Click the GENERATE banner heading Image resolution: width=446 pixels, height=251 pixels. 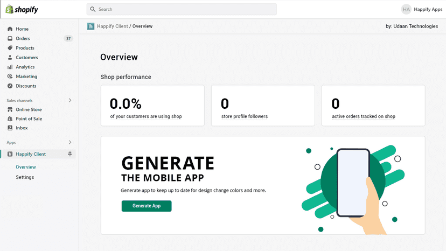168,163
